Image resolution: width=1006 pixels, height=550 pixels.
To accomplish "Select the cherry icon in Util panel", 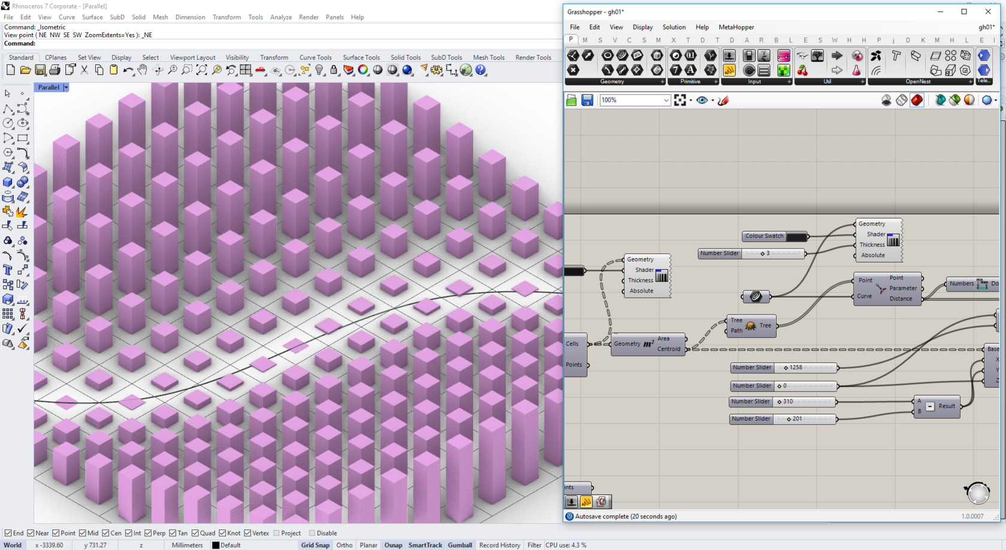I will [x=802, y=71].
